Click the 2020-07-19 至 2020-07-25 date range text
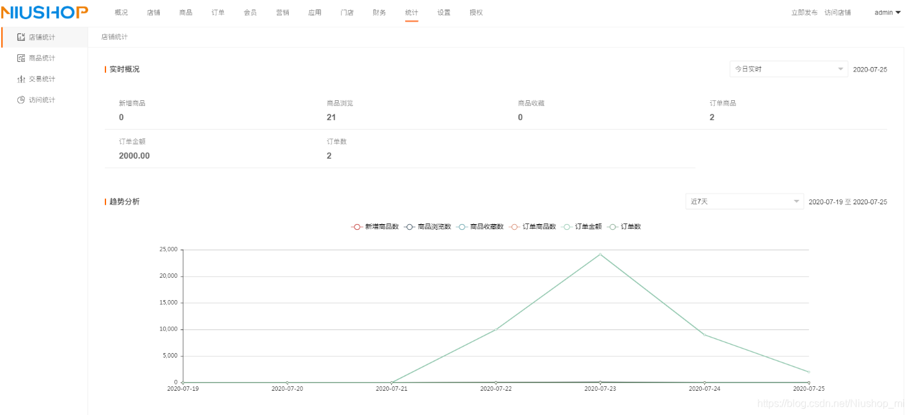Viewport: 910px width, 415px height. 848,202
